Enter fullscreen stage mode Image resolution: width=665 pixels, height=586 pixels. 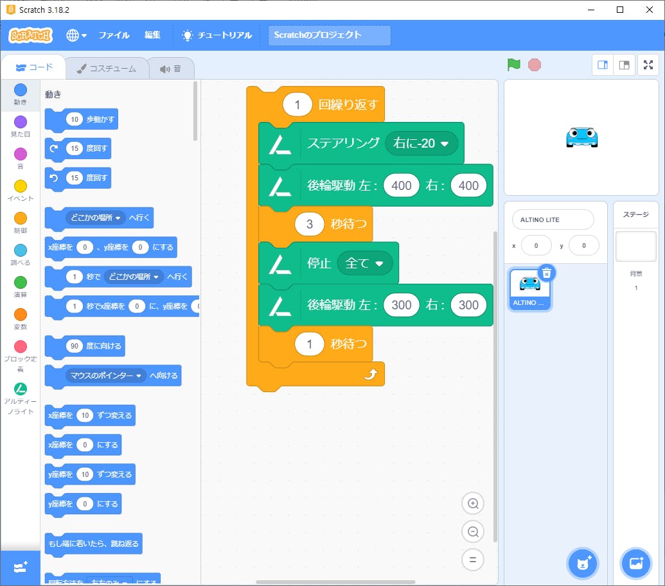tap(648, 65)
